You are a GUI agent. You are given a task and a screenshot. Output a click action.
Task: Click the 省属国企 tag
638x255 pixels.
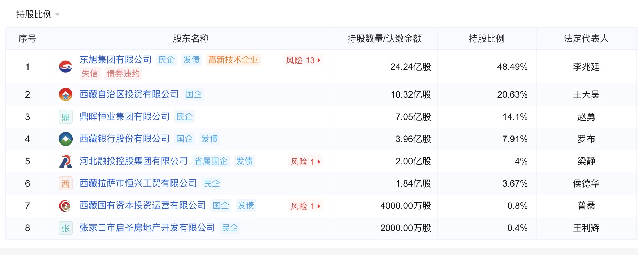click(211, 161)
